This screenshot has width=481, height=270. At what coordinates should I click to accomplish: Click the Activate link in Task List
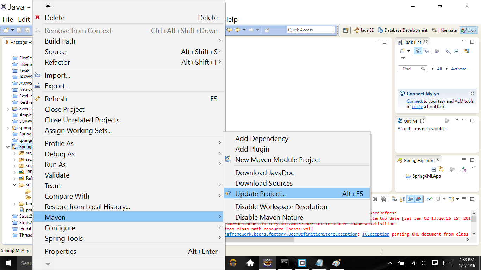pos(460,69)
